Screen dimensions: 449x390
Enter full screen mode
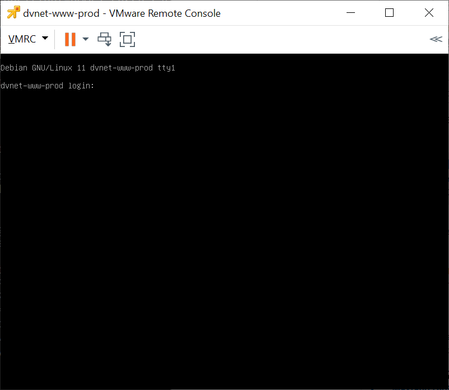click(128, 39)
